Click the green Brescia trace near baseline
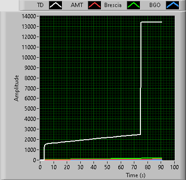Image resolution: width=186 pixels, height=180 pixels. click(125, 158)
